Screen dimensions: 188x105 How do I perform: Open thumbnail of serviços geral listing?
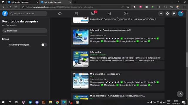pos(81,81)
